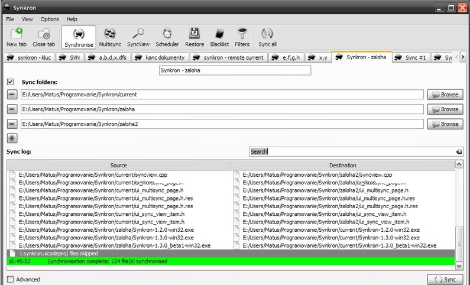
Task: Click the sync log scrollbar down arrow
Action: click(459, 266)
